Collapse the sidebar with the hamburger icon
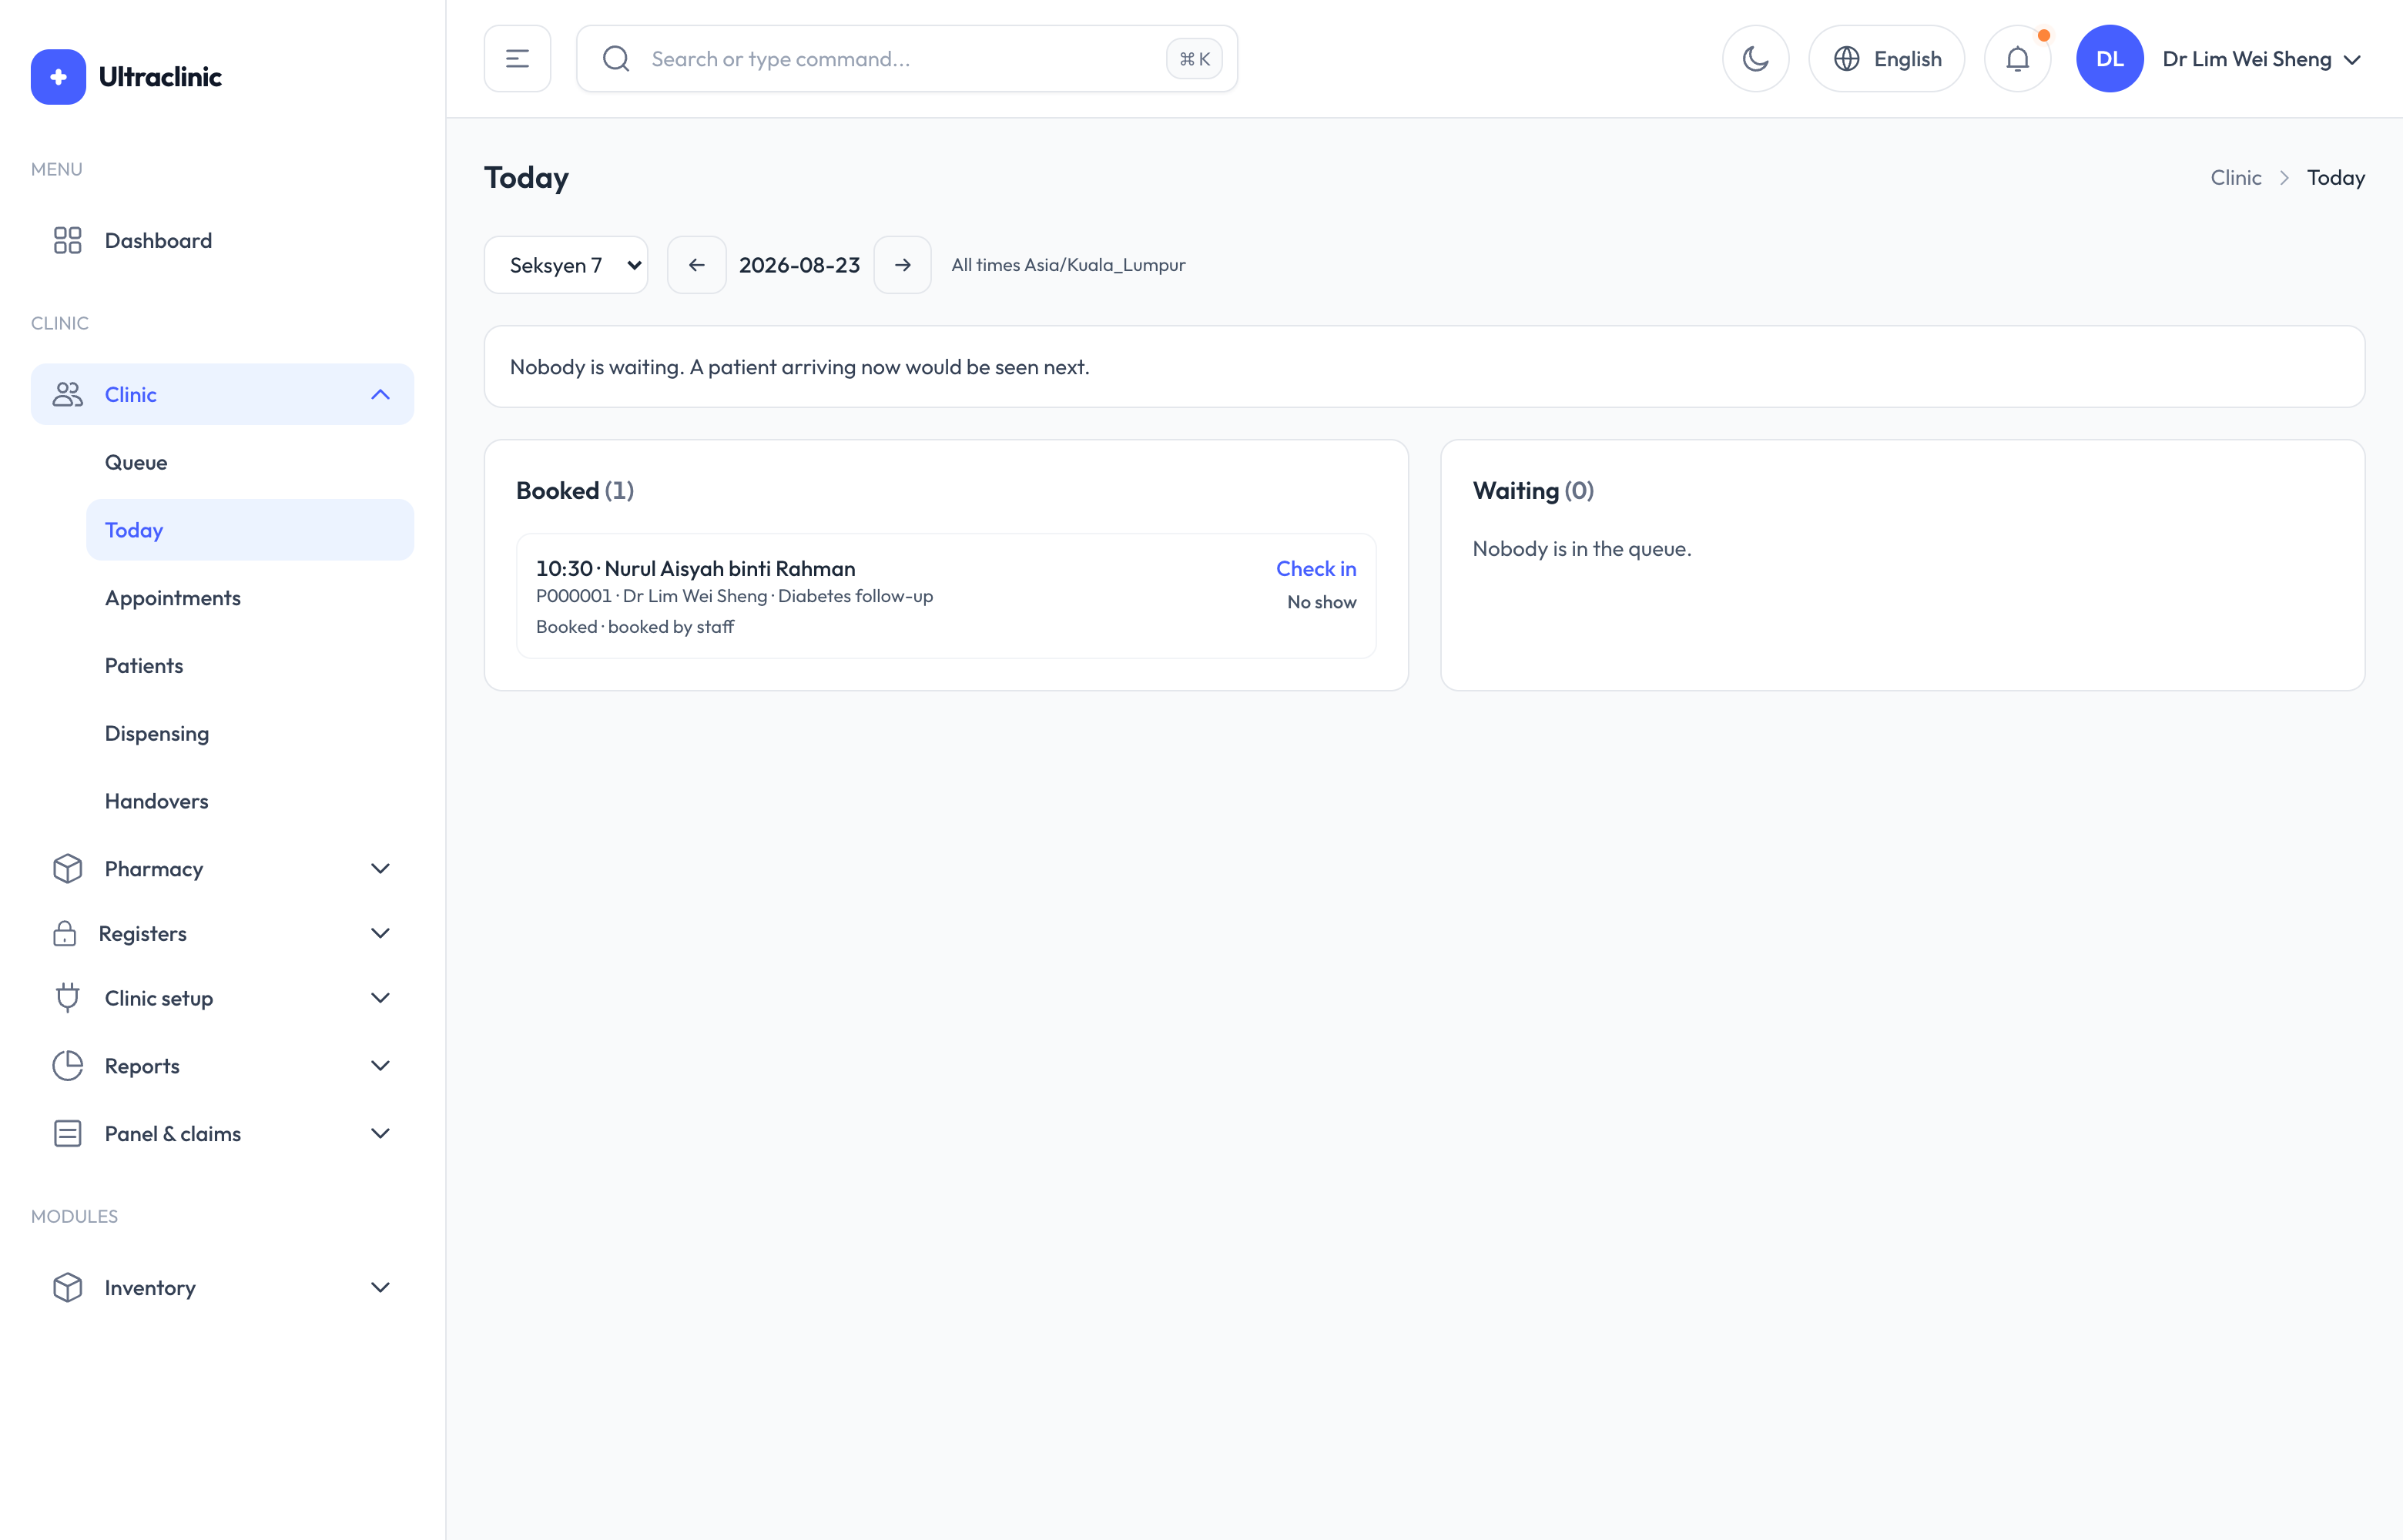 pyautogui.click(x=517, y=59)
